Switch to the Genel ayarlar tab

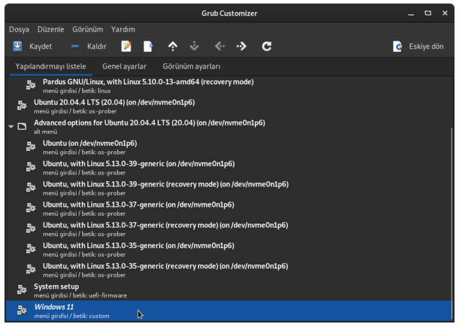[124, 66]
